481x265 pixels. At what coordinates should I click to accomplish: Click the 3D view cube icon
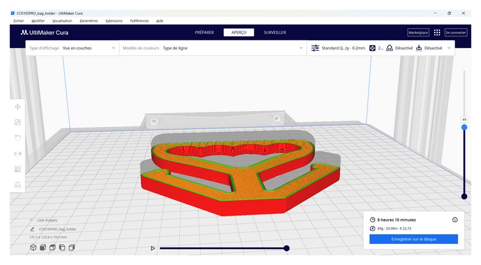pos(33,248)
